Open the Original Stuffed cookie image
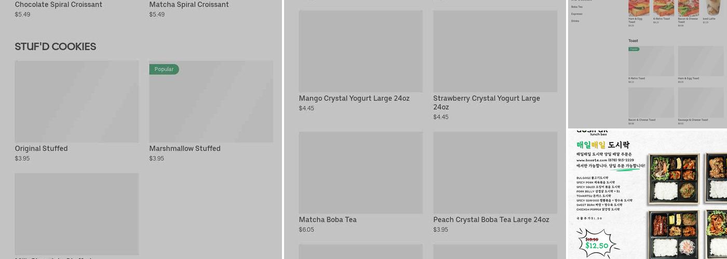The width and height of the screenshot is (727, 259). [77, 102]
